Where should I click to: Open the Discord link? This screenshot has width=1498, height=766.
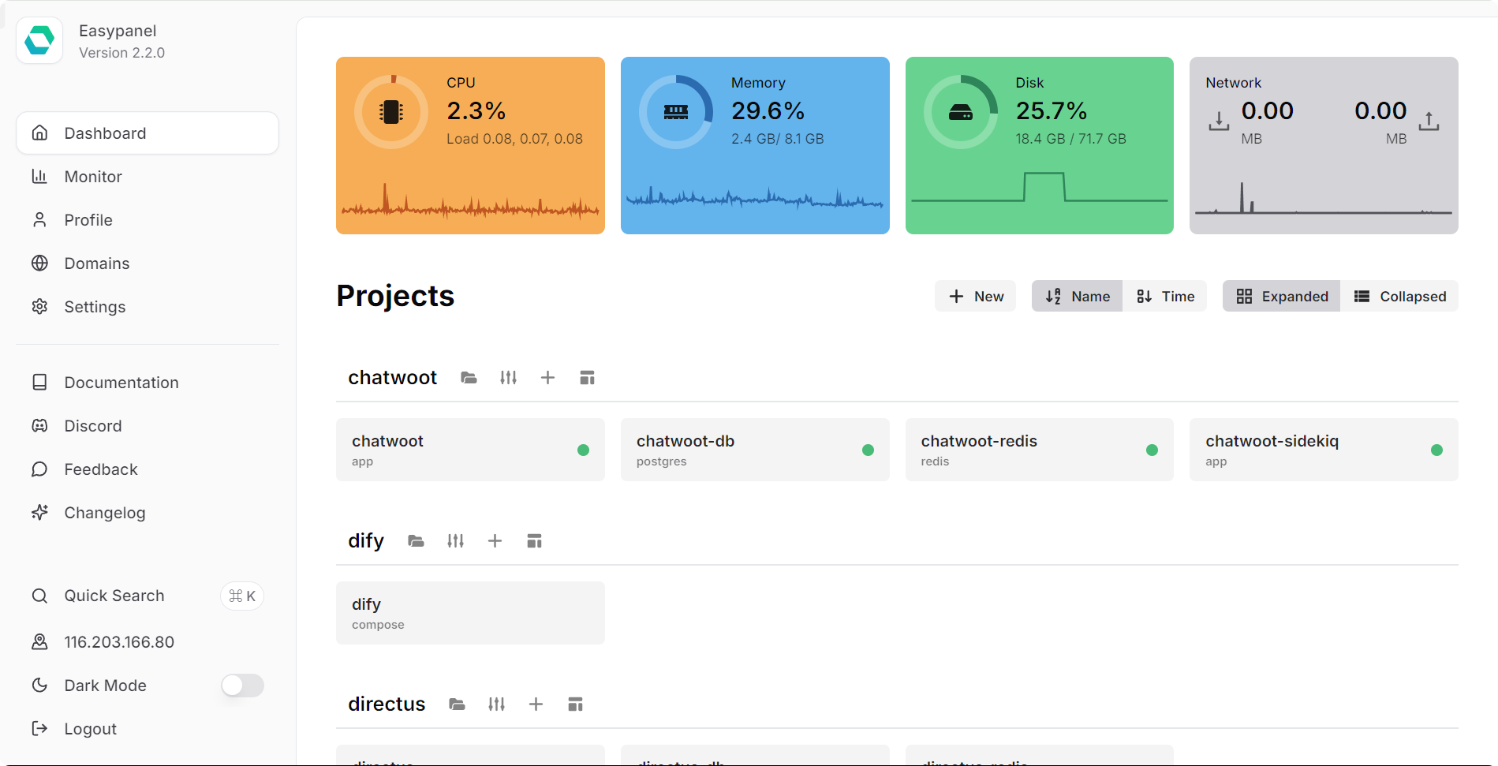pos(148,426)
